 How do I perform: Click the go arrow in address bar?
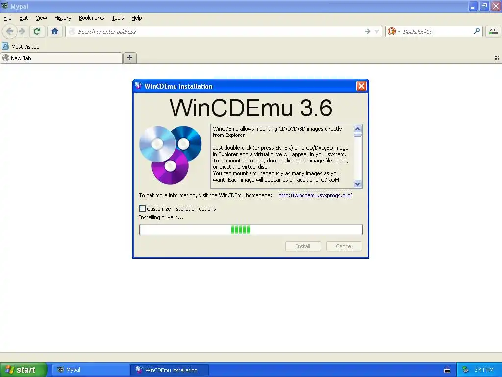[x=368, y=31]
